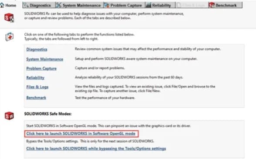The height and width of the screenshot is (159, 256).
Task: Open the Problem Capture link
Action: (x=41, y=68)
